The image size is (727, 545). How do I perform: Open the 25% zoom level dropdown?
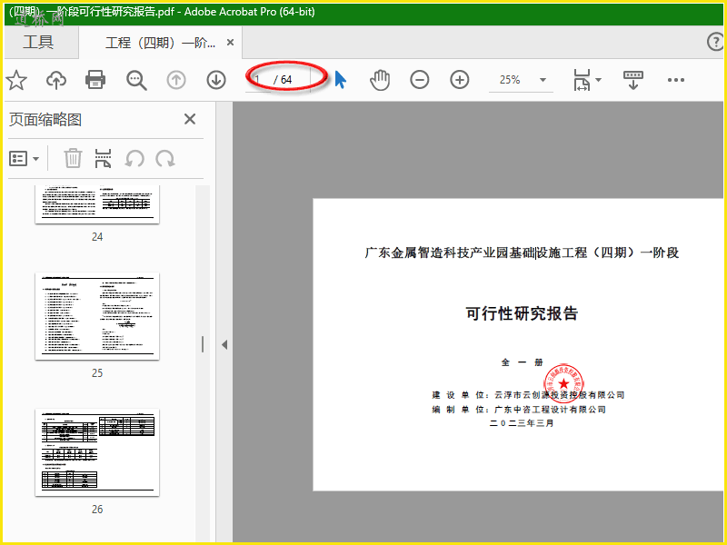[521, 80]
